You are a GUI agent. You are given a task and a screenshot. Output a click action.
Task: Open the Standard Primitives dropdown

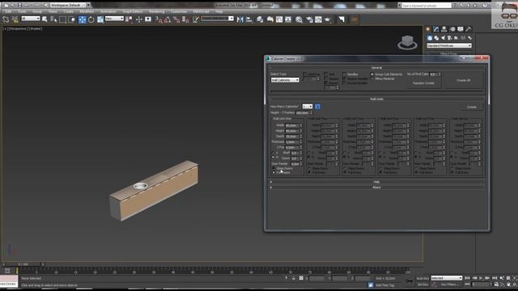pos(449,45)
